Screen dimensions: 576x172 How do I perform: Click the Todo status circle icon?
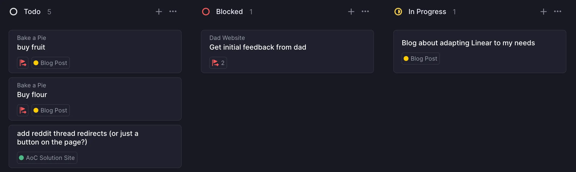point(14,12)
